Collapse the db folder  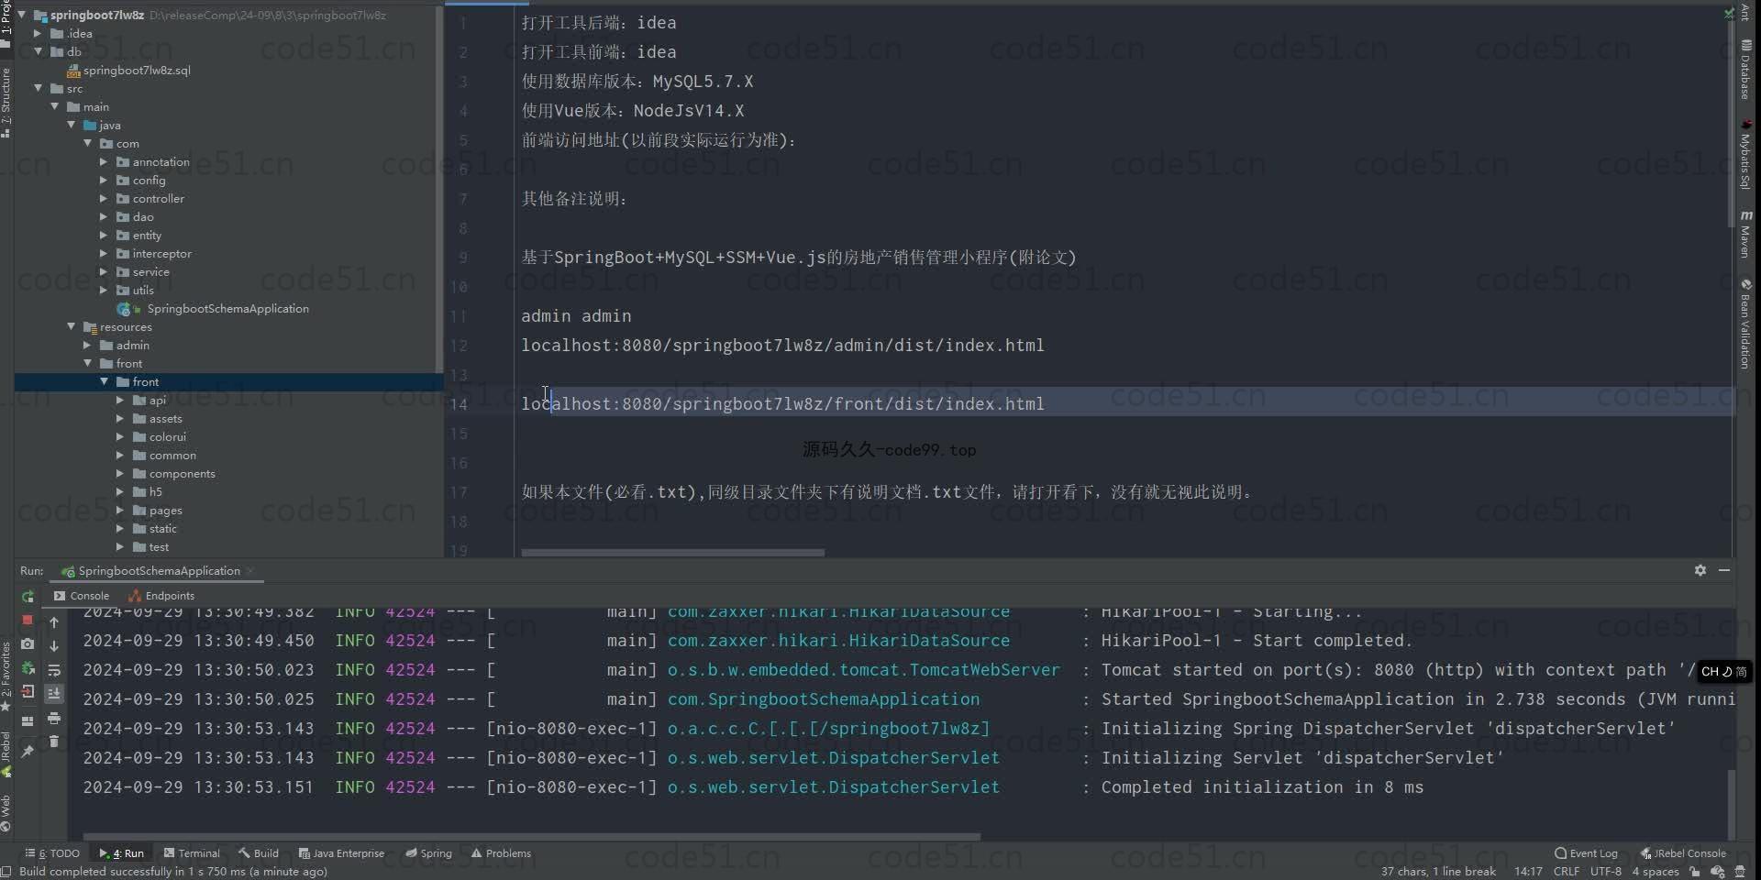[38, 51]
